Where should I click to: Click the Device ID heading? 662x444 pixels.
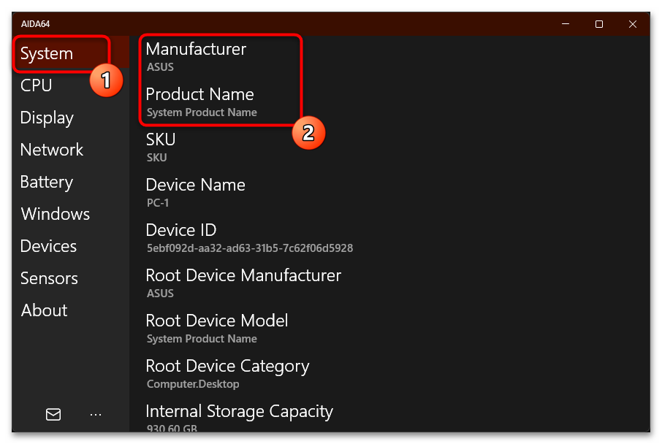181,230
